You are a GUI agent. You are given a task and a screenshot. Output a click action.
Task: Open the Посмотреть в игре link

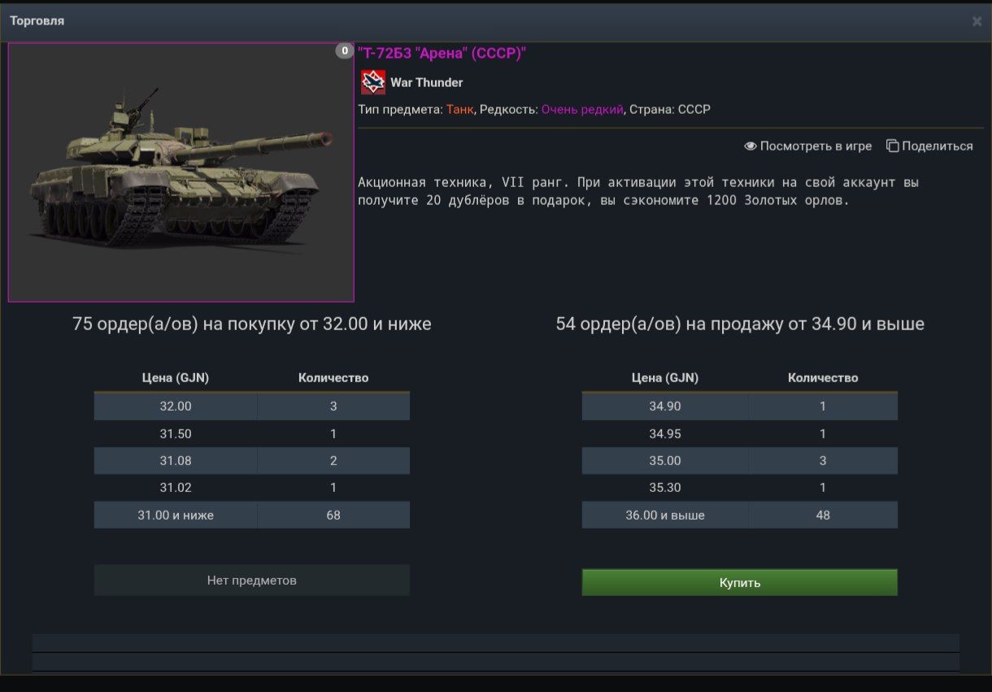[x=816, y=146]
